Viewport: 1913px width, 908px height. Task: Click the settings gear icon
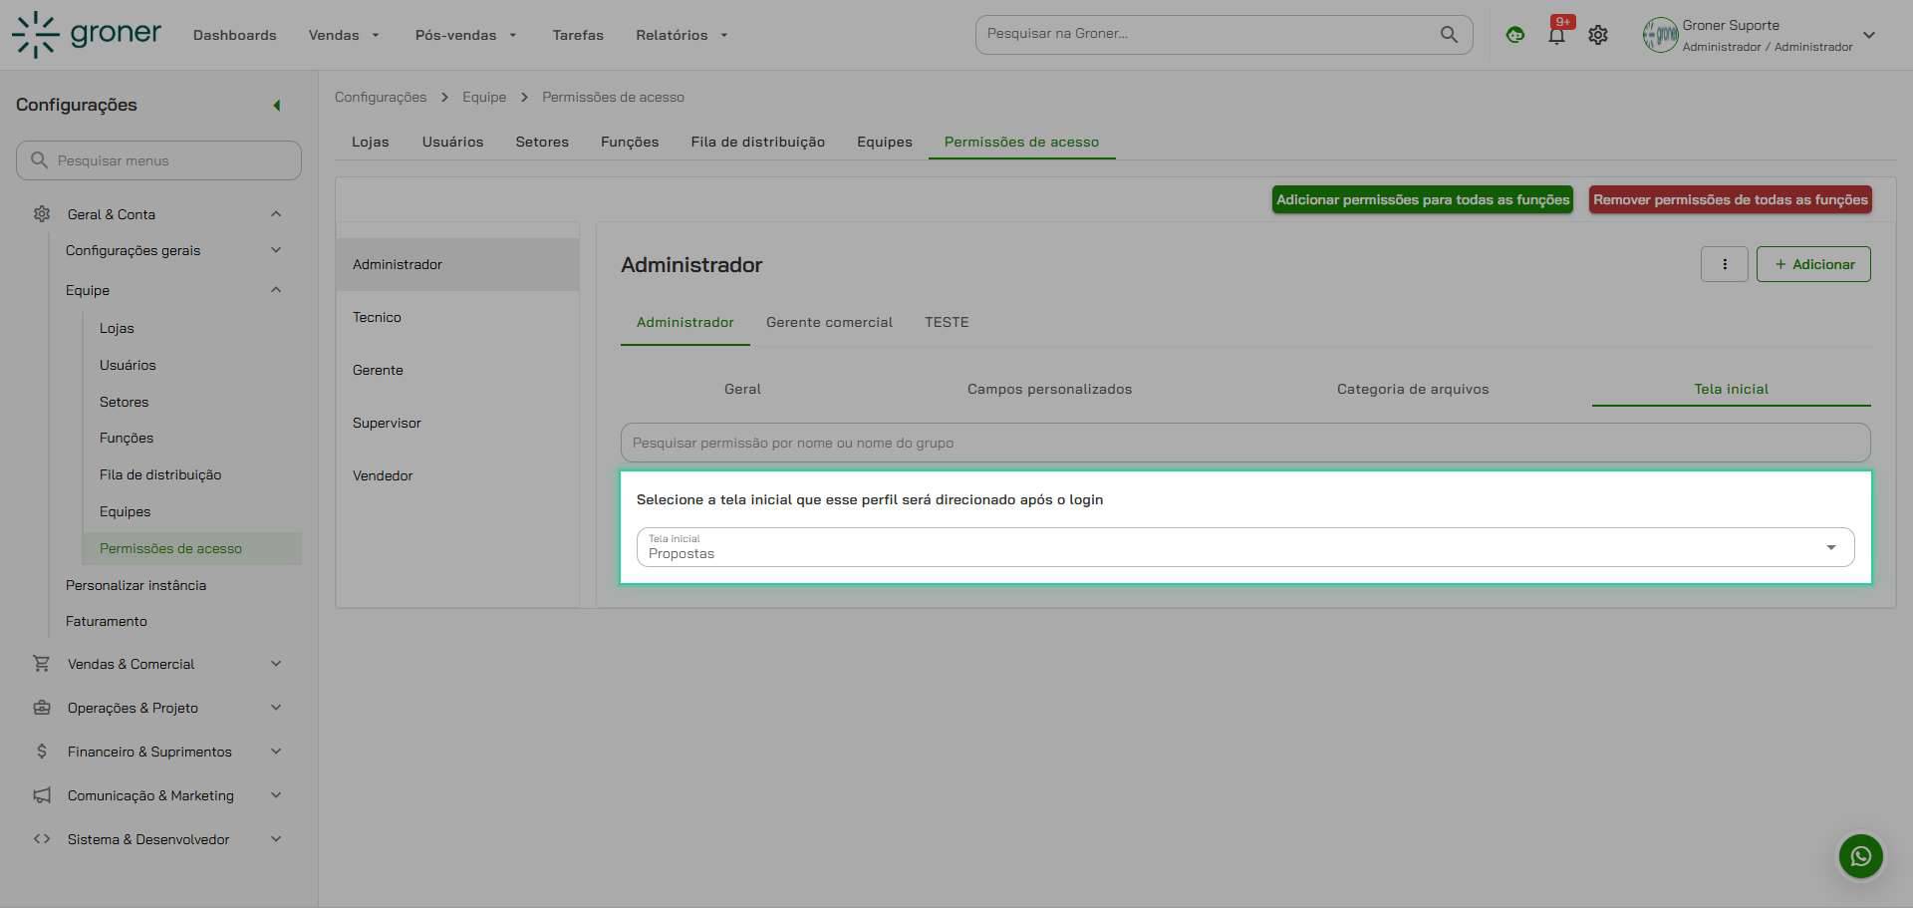click(x=1598, y=34)
